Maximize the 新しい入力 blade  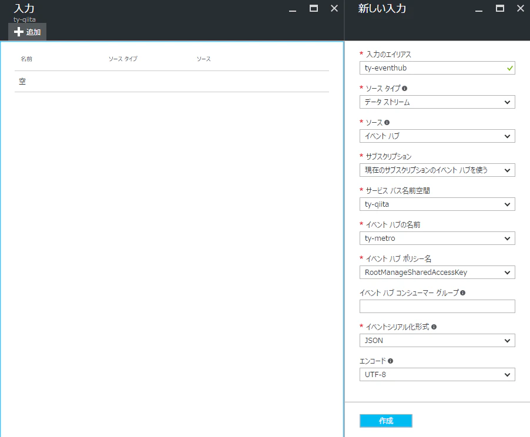click(x=500, y=8)
